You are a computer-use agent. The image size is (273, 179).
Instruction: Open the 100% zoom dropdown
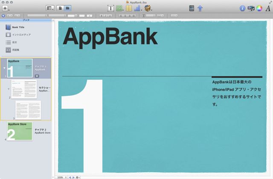(61, 177)
